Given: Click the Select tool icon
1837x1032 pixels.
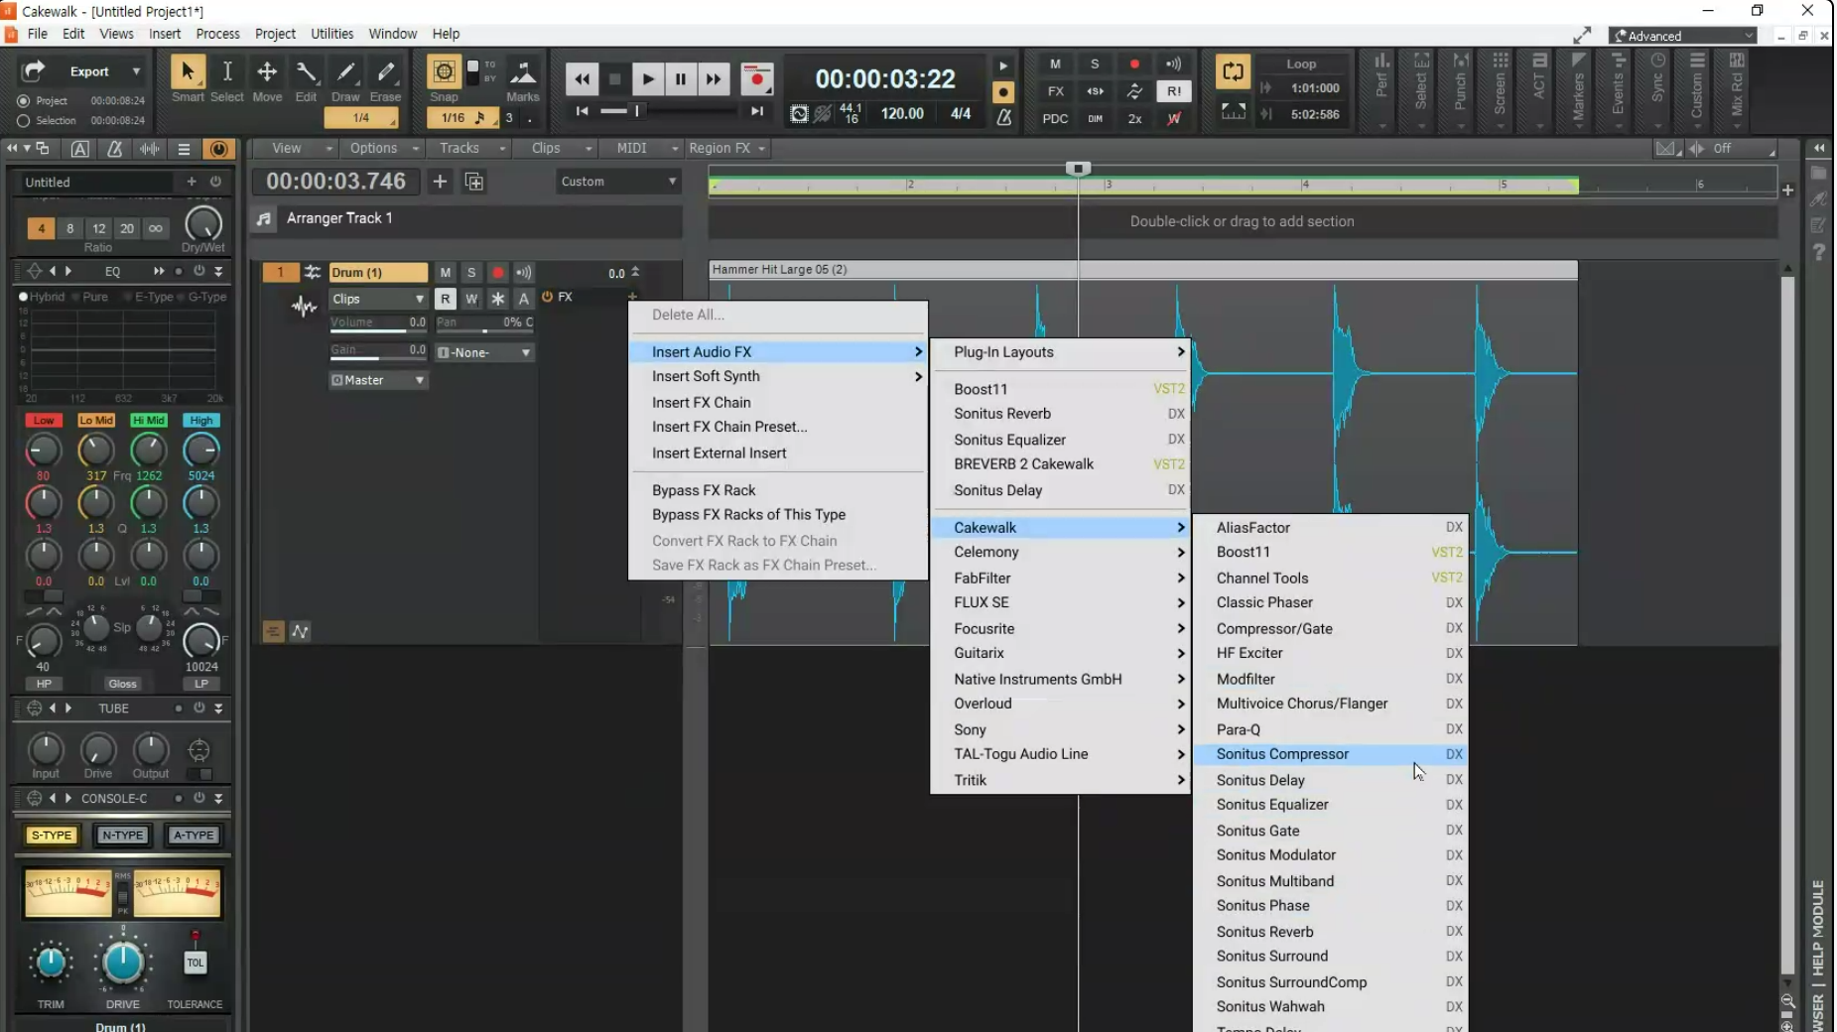Looking at the screenshot, I should [x=227, y=72].
